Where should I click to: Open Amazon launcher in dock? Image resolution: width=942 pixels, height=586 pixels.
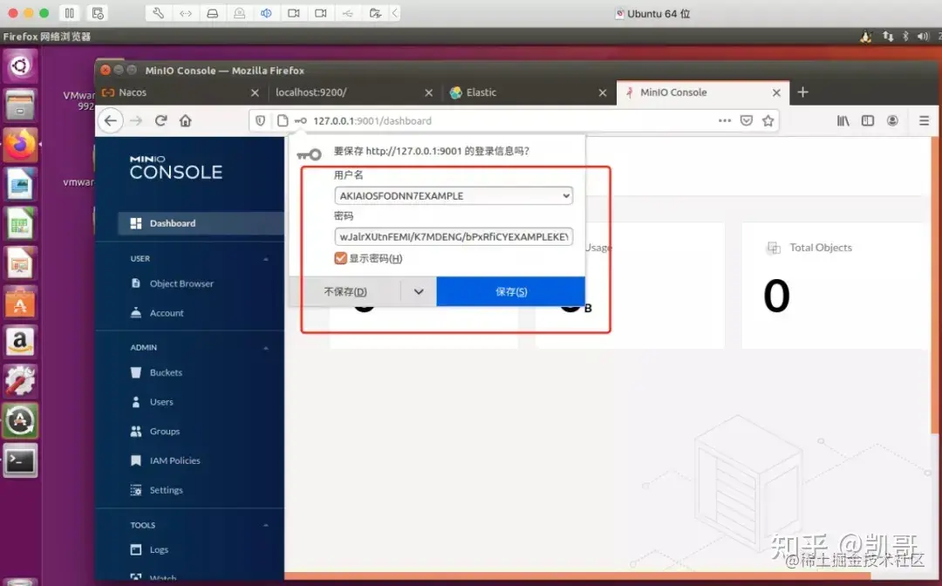(20, 342)
